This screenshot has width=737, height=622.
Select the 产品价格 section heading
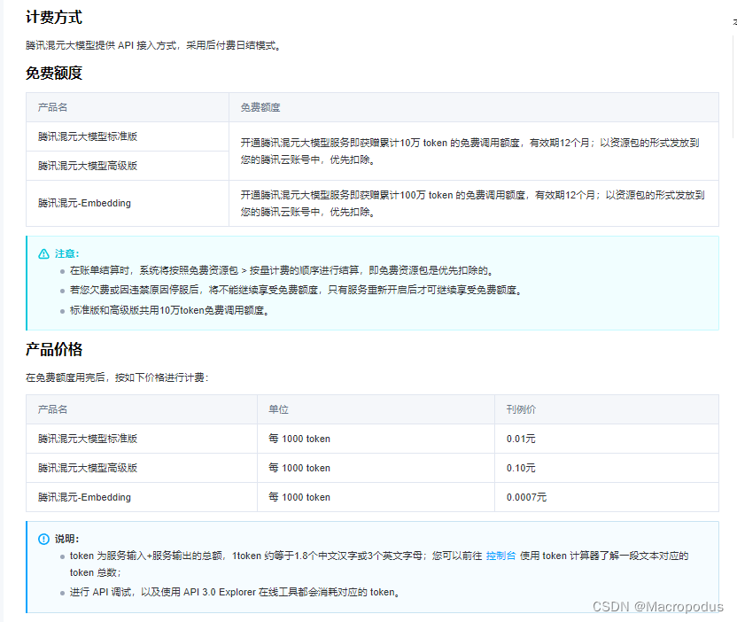[x=54, y=349]
